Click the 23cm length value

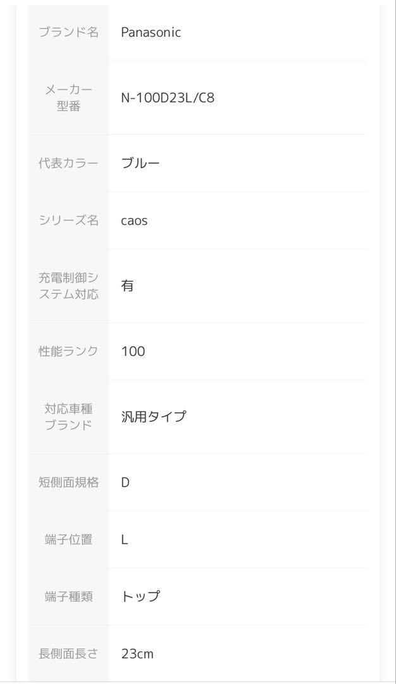point(137,654)
